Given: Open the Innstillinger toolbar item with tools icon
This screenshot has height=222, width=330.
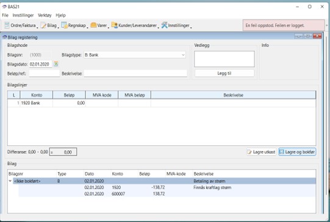Looking at the screenshot, I should [x=176, y=26].
